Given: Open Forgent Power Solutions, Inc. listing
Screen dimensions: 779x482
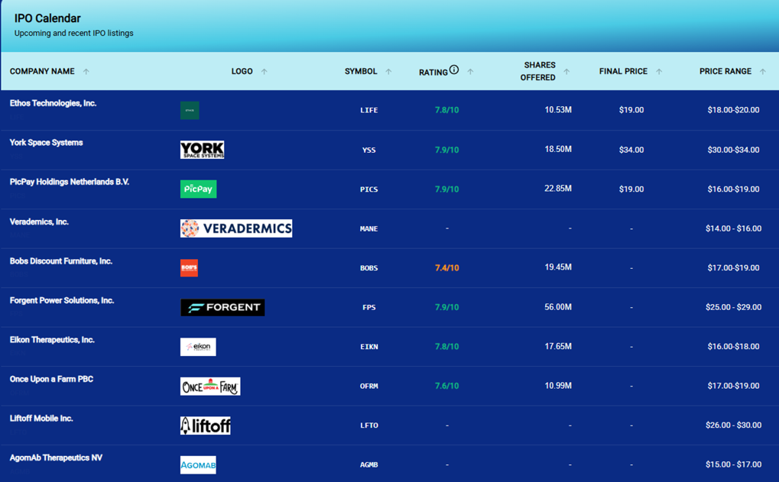Looking at the screenshot, I should [x=62, y=300].
